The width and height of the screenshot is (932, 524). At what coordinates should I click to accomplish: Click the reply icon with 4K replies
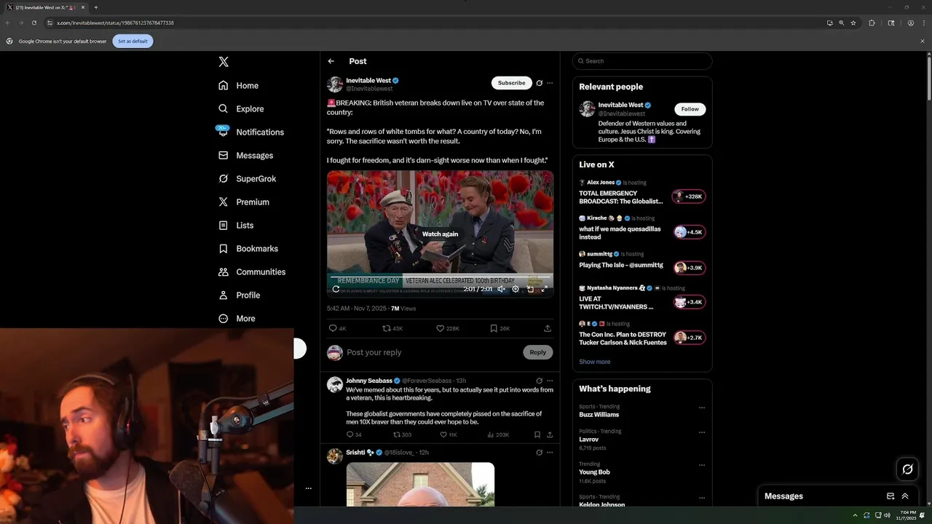pos(337,328)
